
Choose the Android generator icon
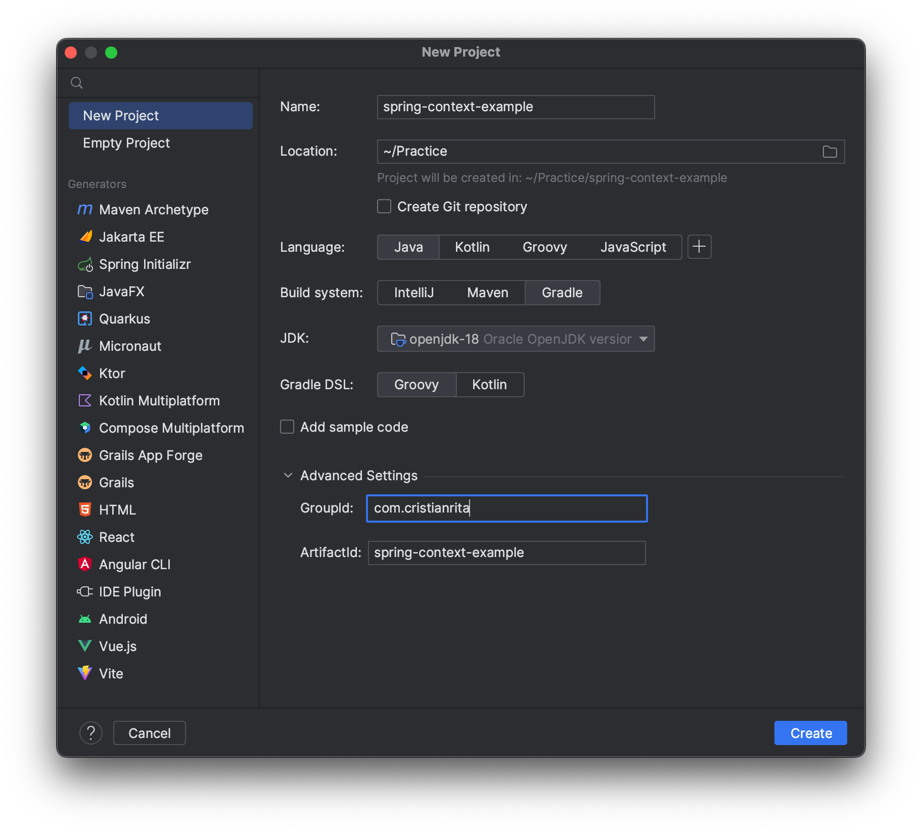[85, 619]
